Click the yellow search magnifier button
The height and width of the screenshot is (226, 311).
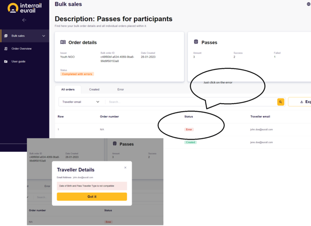[x=280, y=102]
